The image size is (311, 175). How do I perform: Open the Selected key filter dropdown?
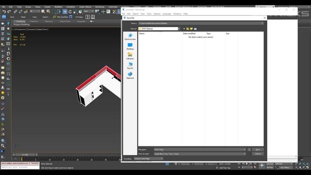click(x=284, y=164)
